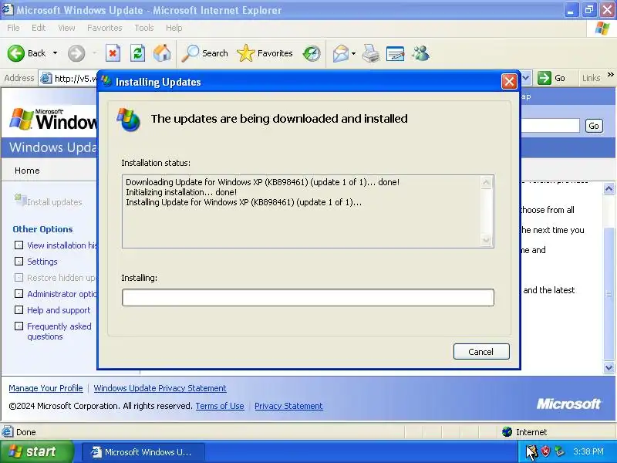
Task: Click the Installing Updates title bar icon
Action: click(x=106, y=81)
